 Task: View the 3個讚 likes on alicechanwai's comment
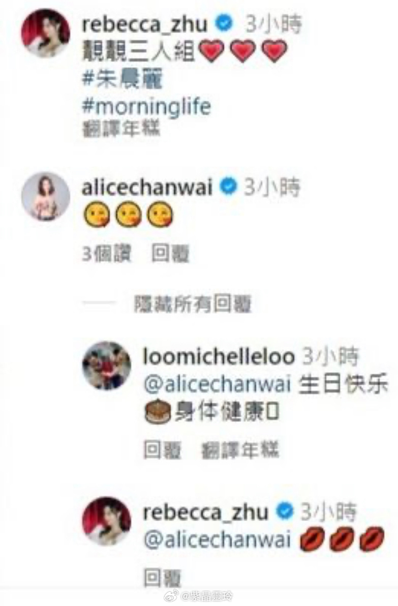(107, 254)
